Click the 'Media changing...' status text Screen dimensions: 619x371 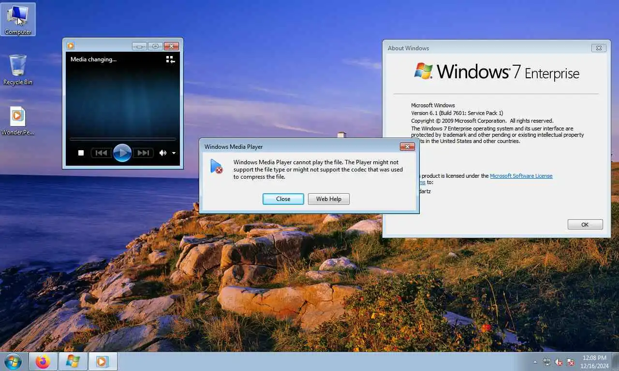tap(93, 59)
